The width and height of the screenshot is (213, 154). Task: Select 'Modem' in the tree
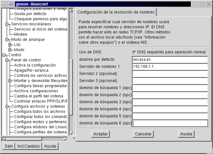(x=21, y=34)
